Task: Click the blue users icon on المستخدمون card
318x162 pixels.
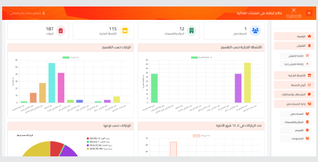Action: pyautogui.click(x=255, y=31)
